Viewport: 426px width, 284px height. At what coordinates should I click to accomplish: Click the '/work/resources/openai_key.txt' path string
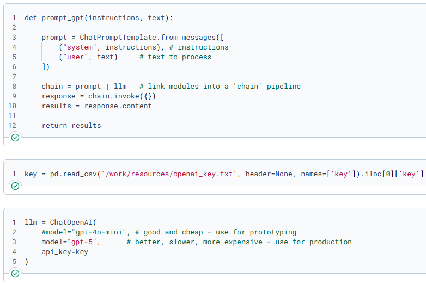click(169, 174)
